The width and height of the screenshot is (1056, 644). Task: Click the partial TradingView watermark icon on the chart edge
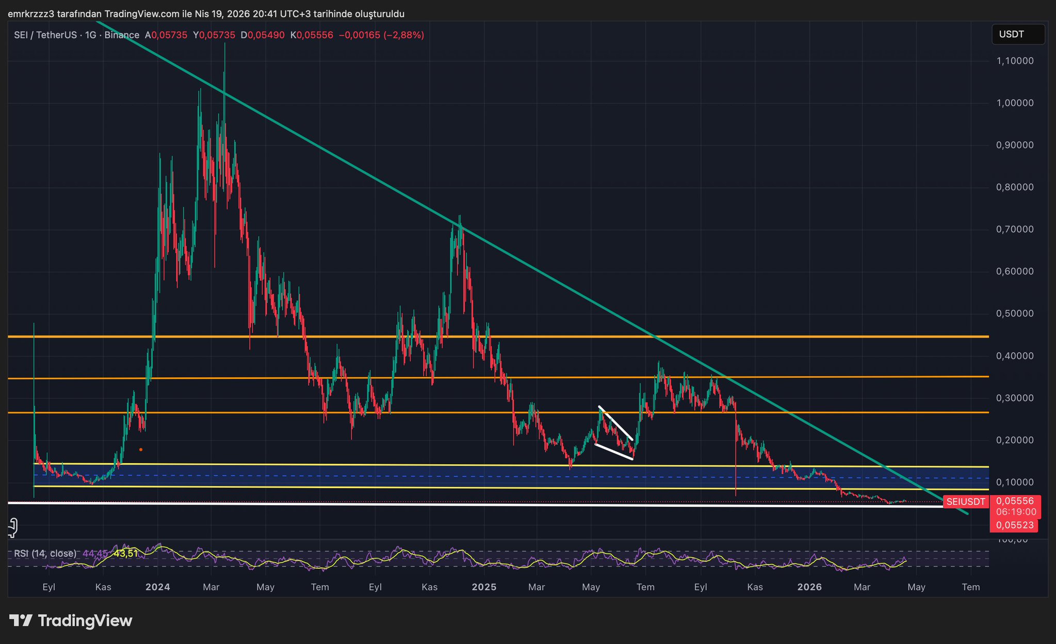click(x=13, y=527)
